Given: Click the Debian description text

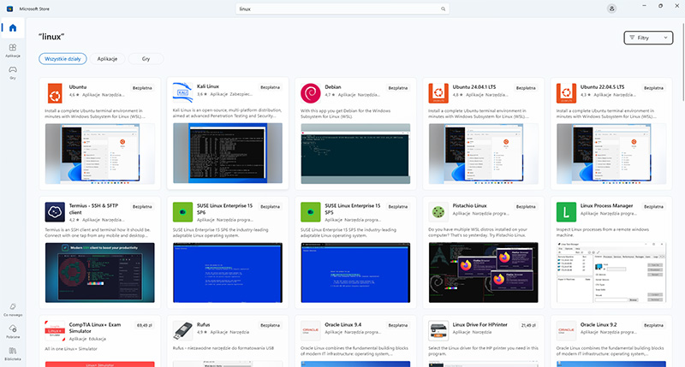Looking at the screenshot, I should (346, 114).
